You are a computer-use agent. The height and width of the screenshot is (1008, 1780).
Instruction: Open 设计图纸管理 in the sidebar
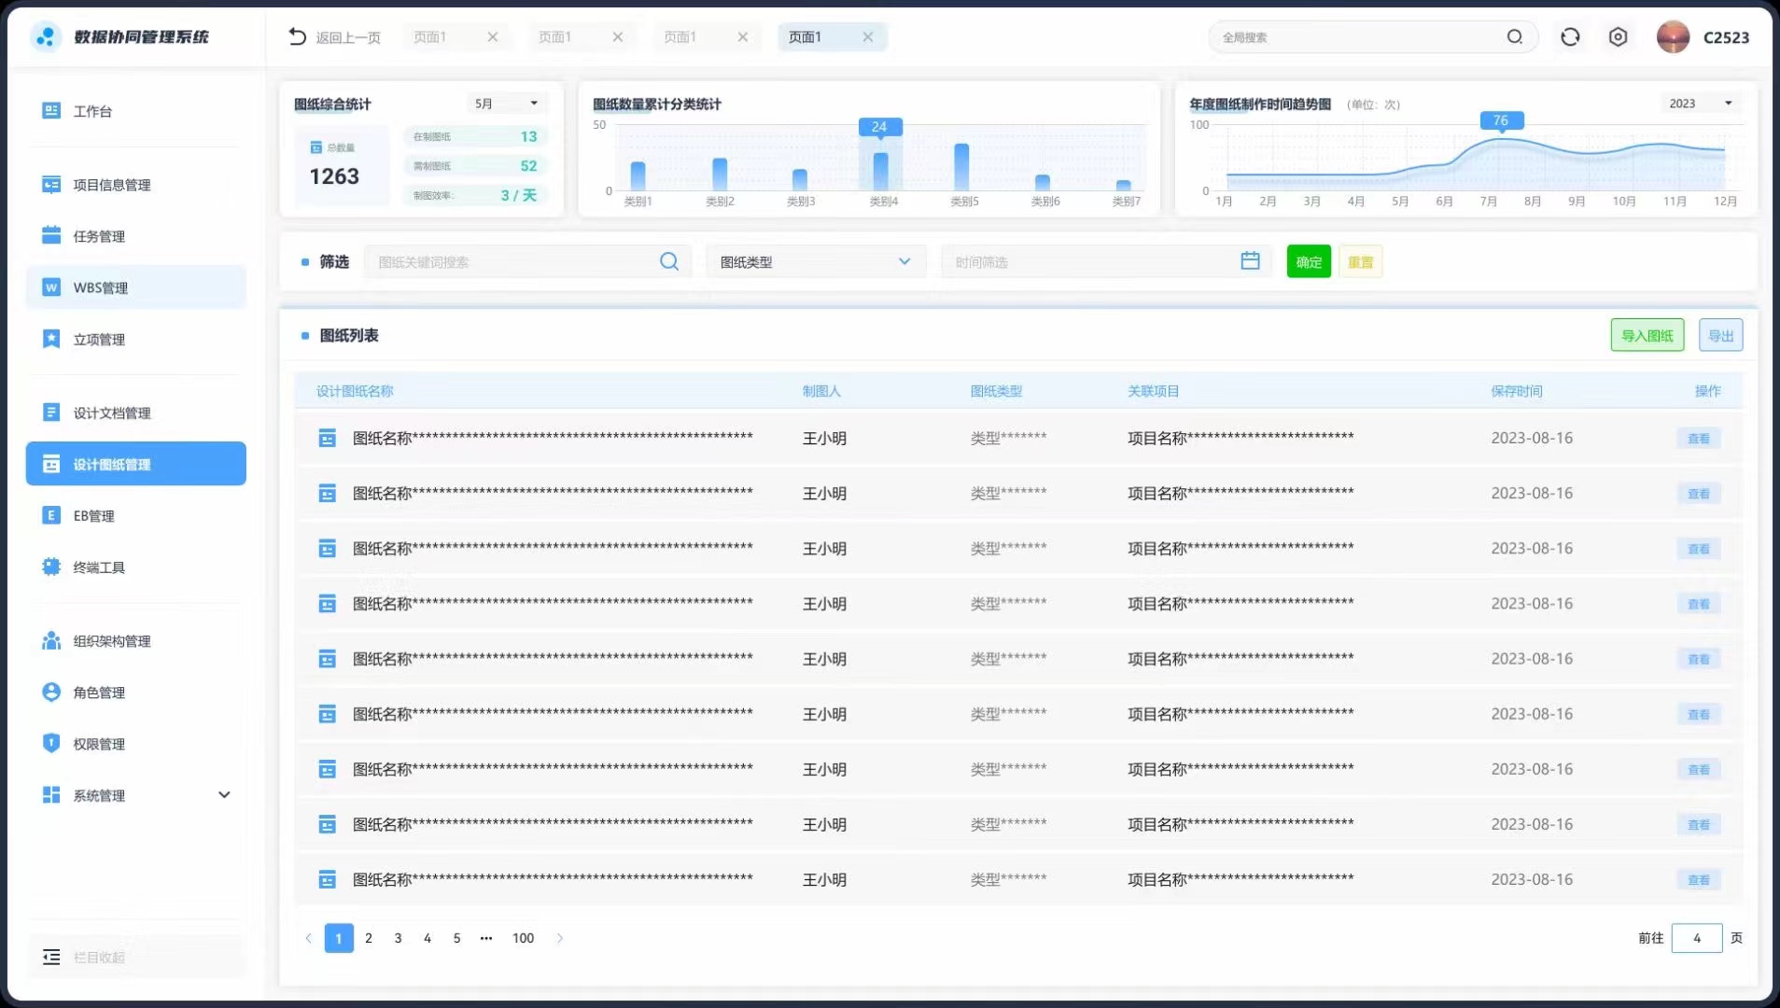pos(136,463)
